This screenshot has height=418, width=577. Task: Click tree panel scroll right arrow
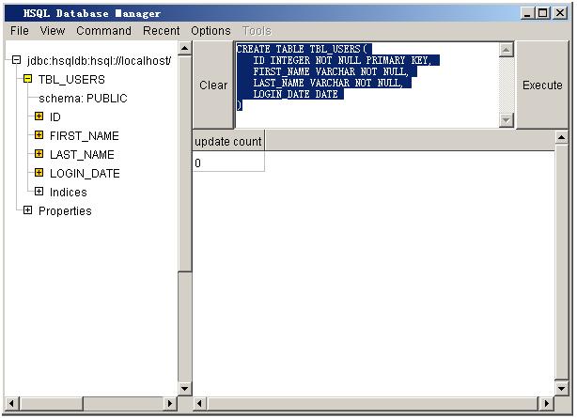(x=170, y=403)
